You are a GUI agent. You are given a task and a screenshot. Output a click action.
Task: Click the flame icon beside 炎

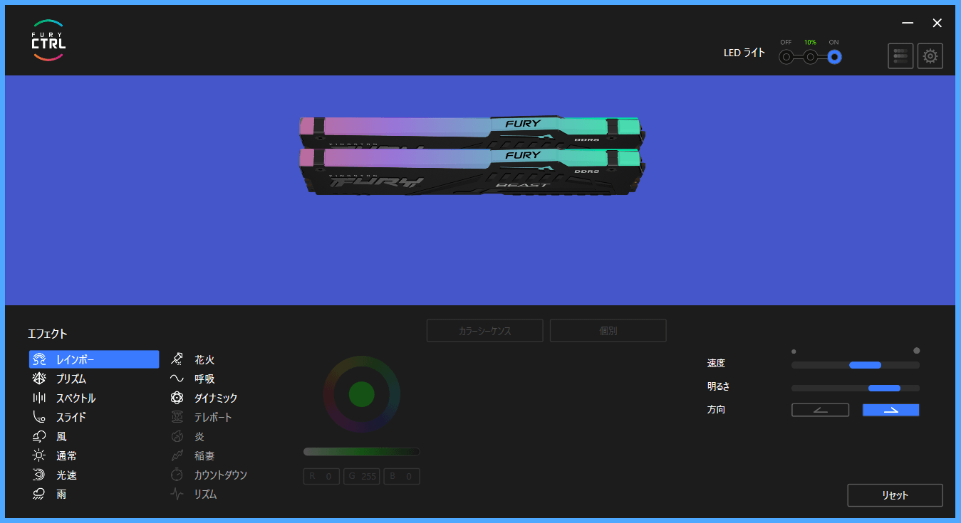coord(177,437)
